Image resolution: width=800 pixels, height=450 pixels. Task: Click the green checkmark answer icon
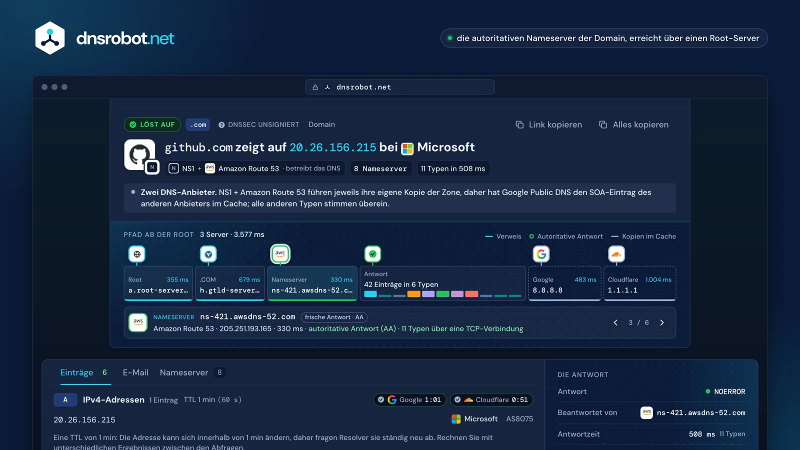pyautogui.click(x=372, y=254)
